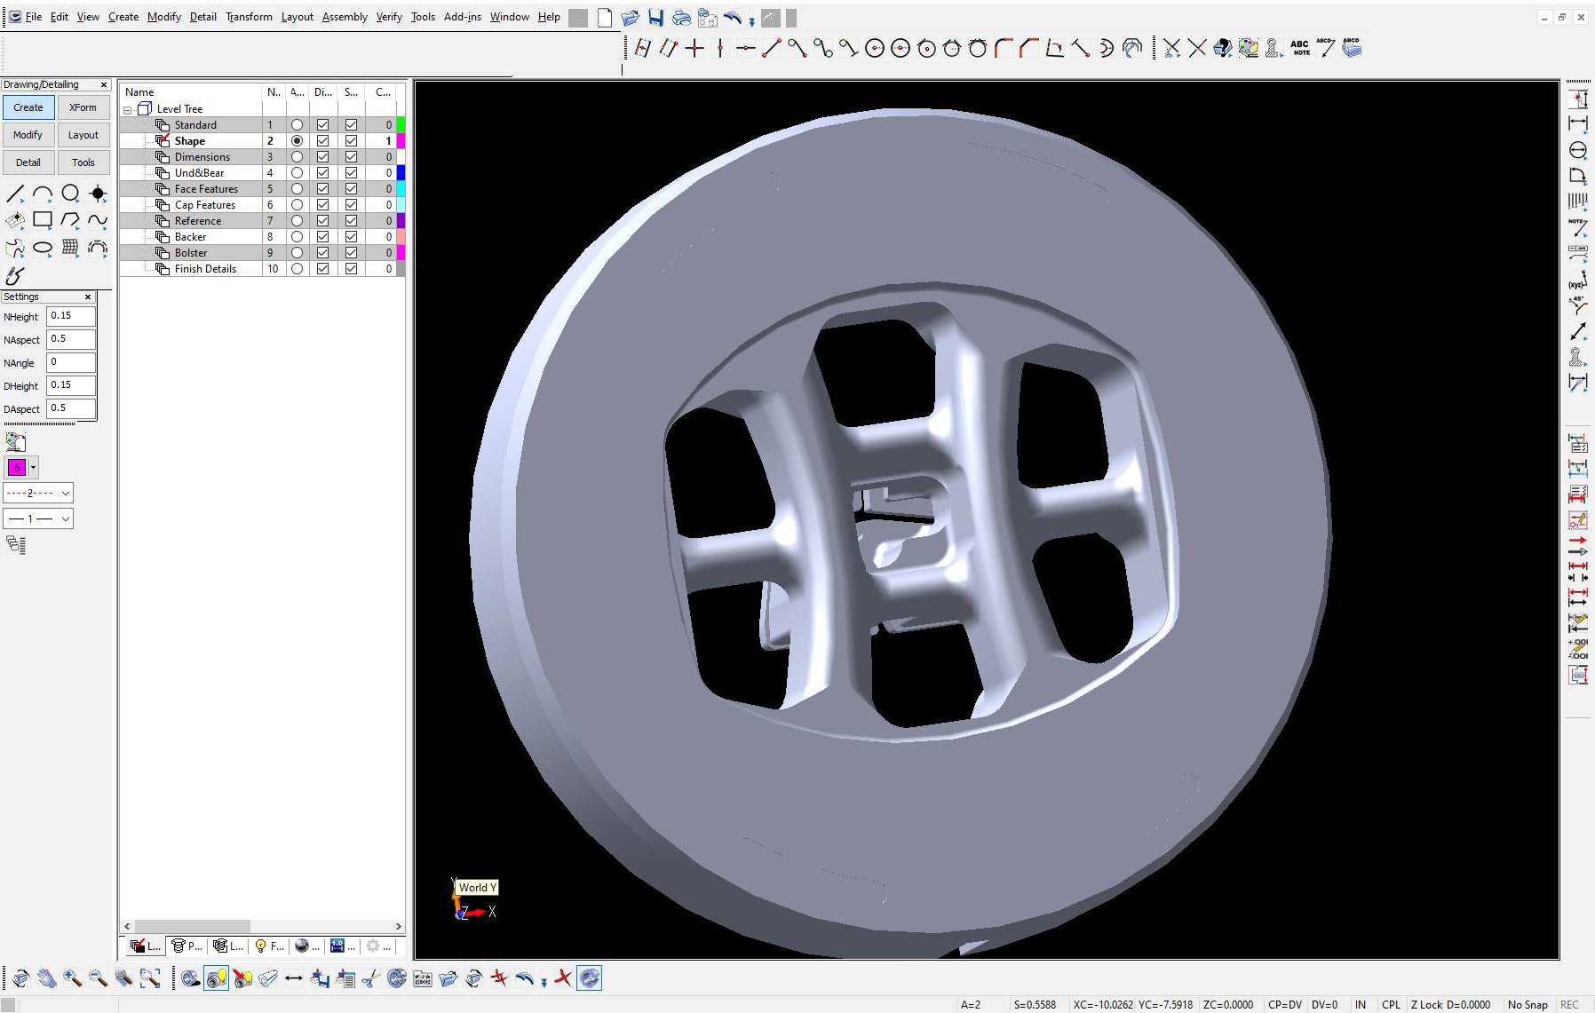Image resolution: width=1595 pixels, height=1013 pixels.
Task: Switch to the lightbulb F... panel tab
Action: coord(268,946)
